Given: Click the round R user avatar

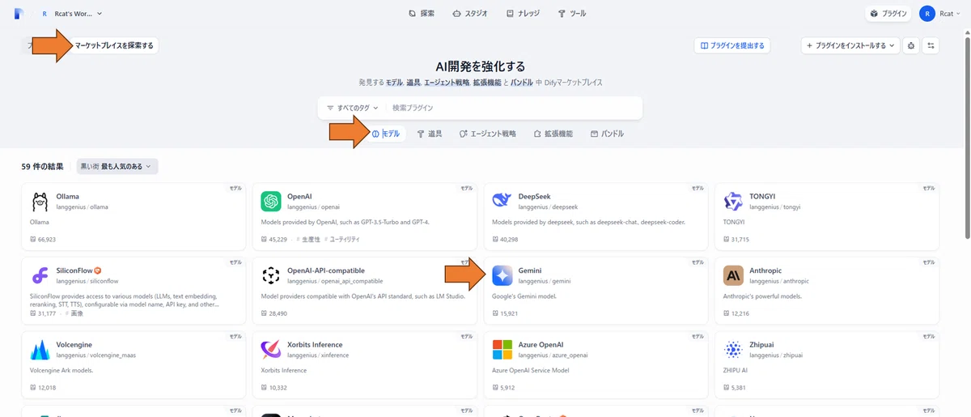Looking at the screenshot, I should [927, 14].
